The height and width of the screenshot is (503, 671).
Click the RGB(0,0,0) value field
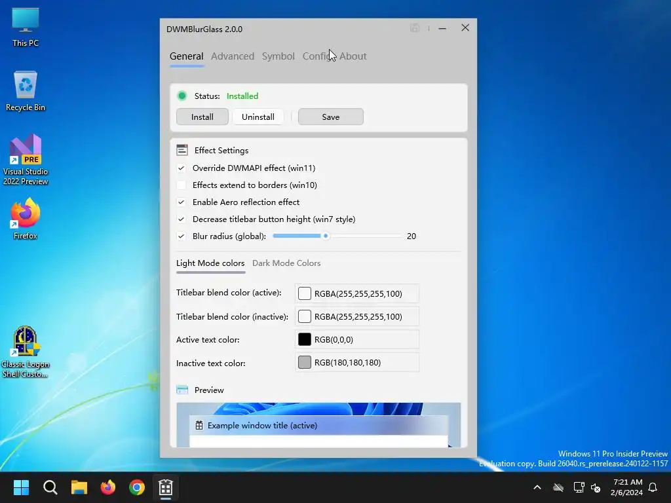click(357, 340)
